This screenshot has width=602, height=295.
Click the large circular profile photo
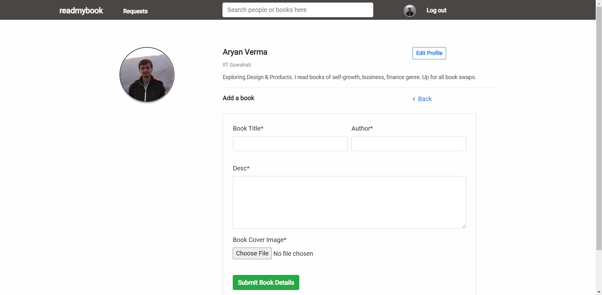(147, 75)
